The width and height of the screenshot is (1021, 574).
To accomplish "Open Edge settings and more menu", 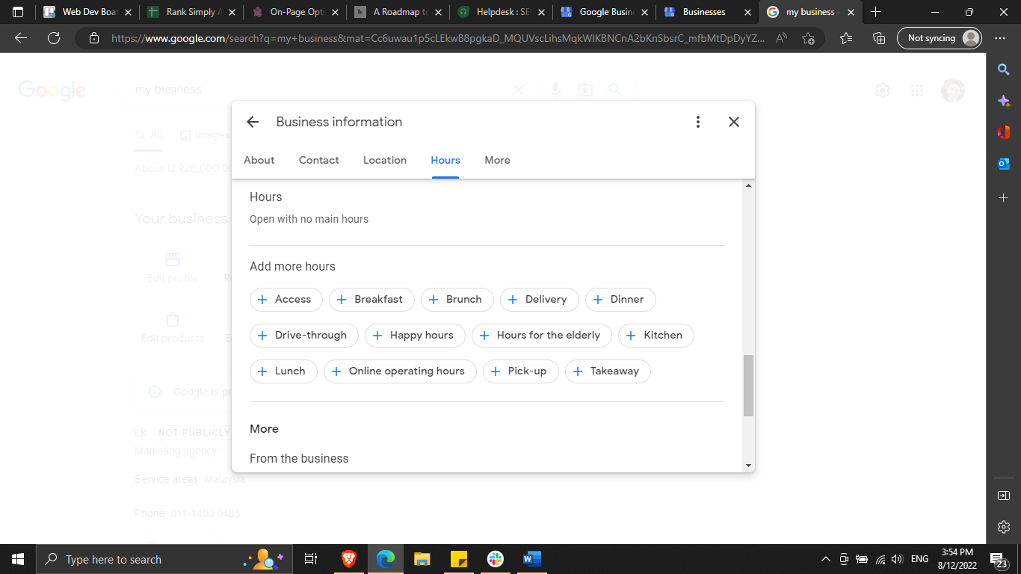I will click(1000, 38).
